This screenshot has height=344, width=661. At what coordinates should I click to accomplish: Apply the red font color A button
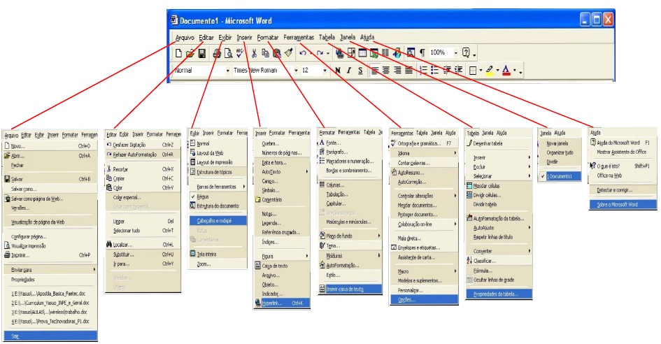coord(506,71)
